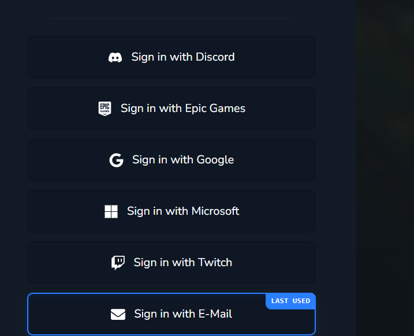
Task: Continue with your Twitch account
Action: click(171, 263)
